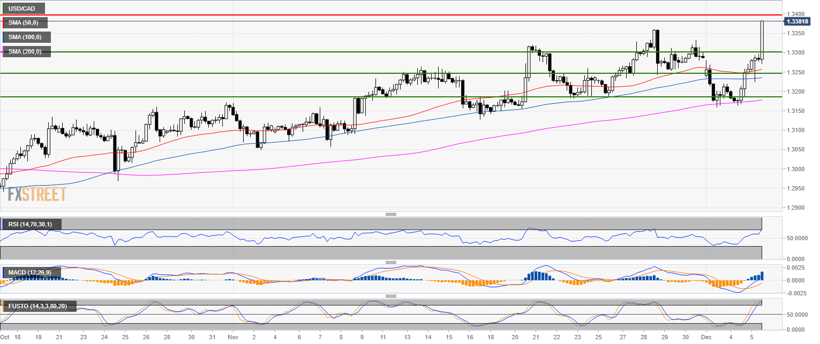This screenshot has width=820, height=344.
Task: Open the MACD (12,26,9) indicator settings
Action: 32,272
